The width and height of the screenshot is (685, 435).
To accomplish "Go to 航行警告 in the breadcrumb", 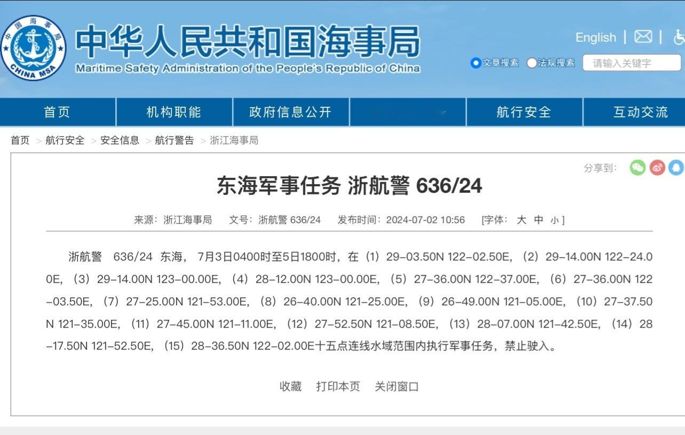I will click(174, 140).
